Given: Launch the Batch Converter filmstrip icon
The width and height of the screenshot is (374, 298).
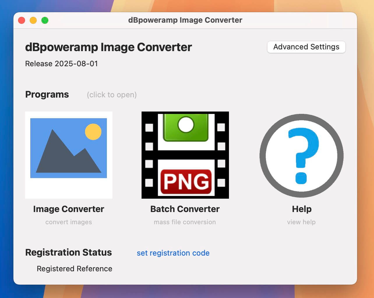Looking at the screenshot, I should tap(185, 155).
